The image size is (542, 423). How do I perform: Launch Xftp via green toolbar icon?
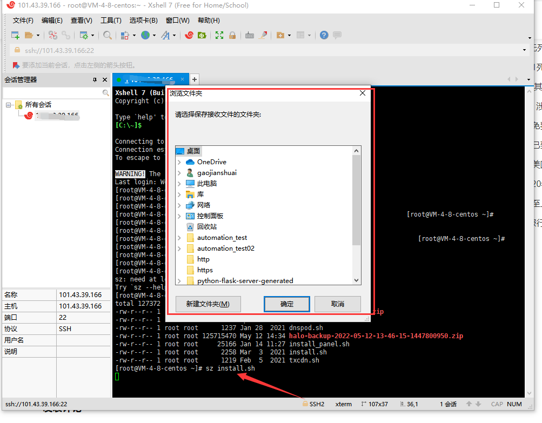pos(202,35)
